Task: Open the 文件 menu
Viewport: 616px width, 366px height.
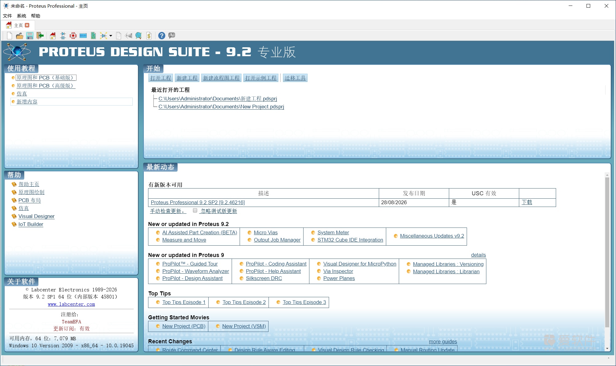Action: pos(7,16)
